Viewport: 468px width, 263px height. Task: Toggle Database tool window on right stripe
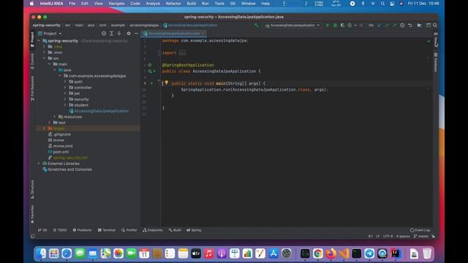436,62
